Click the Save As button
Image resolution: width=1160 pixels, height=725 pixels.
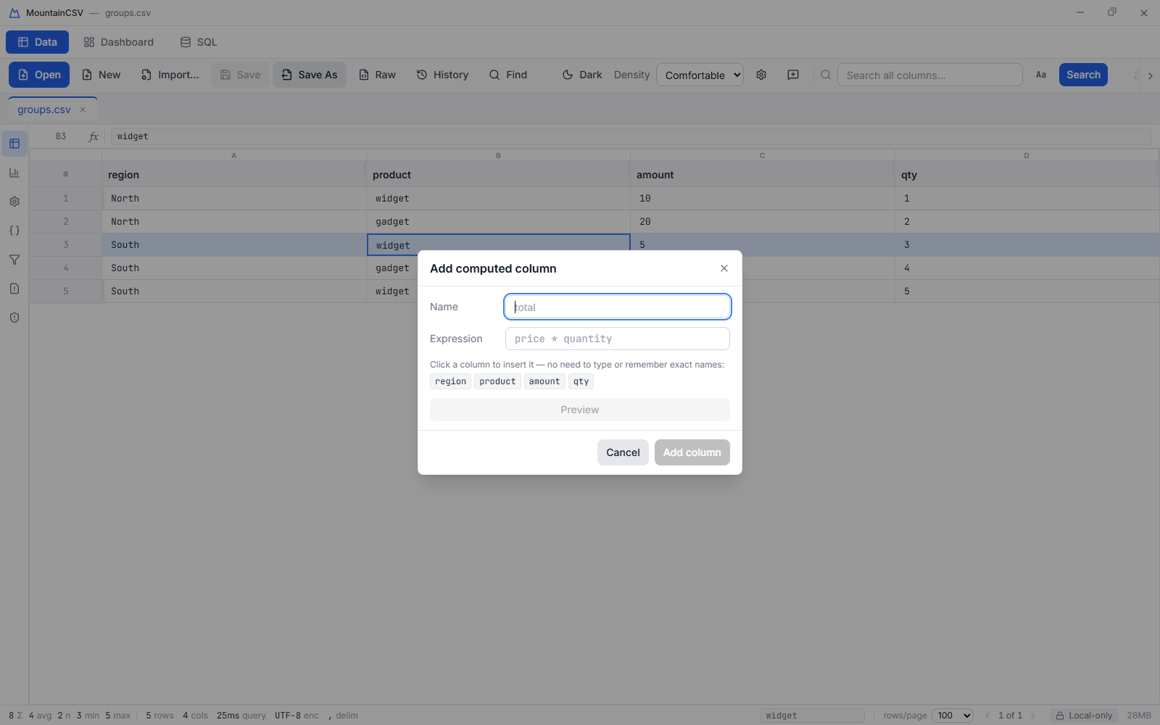click(310, 75)
